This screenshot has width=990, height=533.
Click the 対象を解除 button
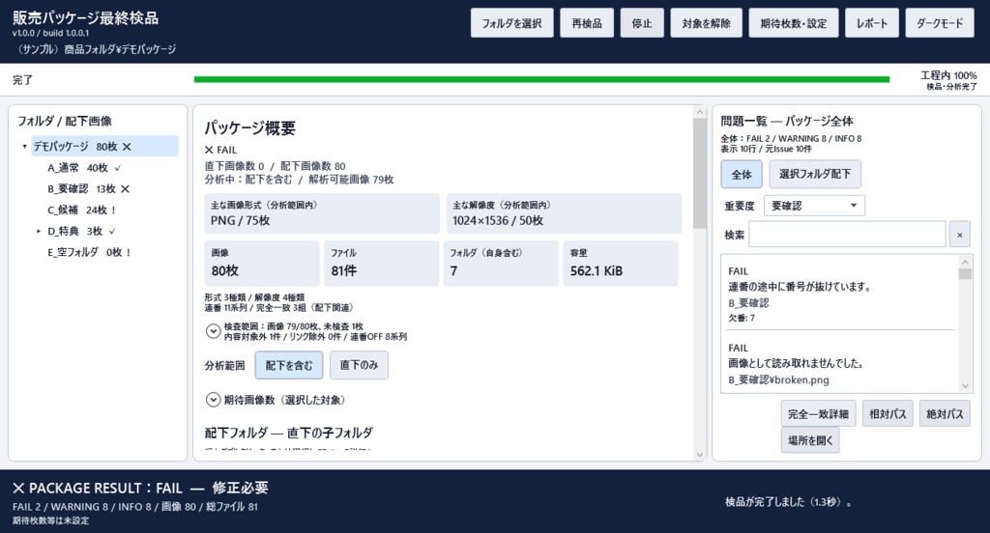(x=706, y=23)
